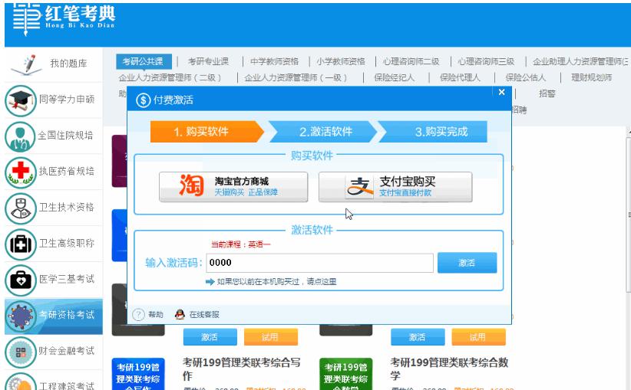Click the blue 考研199 写作 course thumbnail

138,374
